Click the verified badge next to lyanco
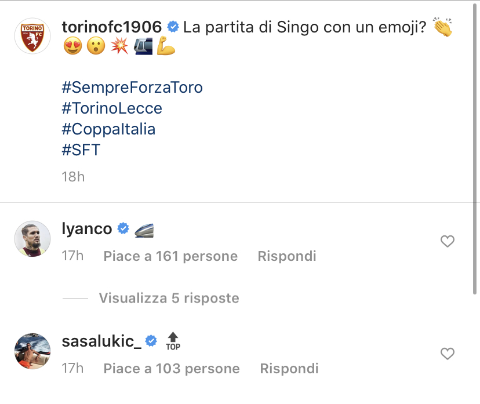The width and height of the screenshot is (480, 404). coord(123,229)
